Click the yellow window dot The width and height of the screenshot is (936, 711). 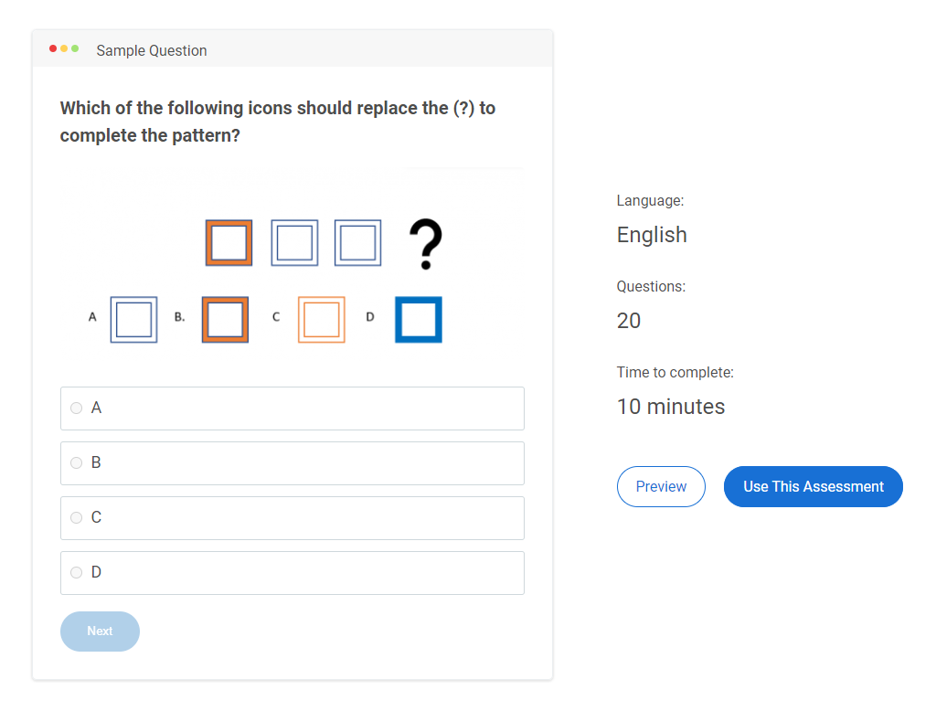[64, 48]
